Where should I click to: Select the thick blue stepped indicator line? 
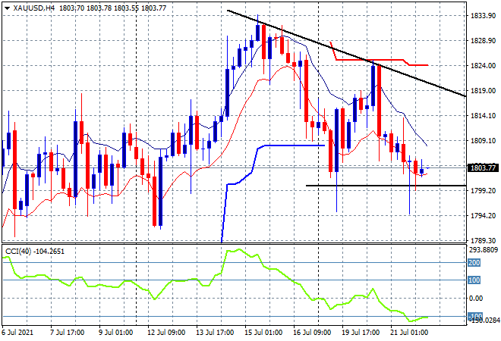294,145
